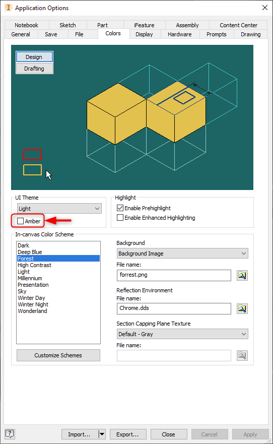Image resolution: width=273 pixels, height=444 pixels.
Task: Close the Application Options window
Action: tap(265, 8)
